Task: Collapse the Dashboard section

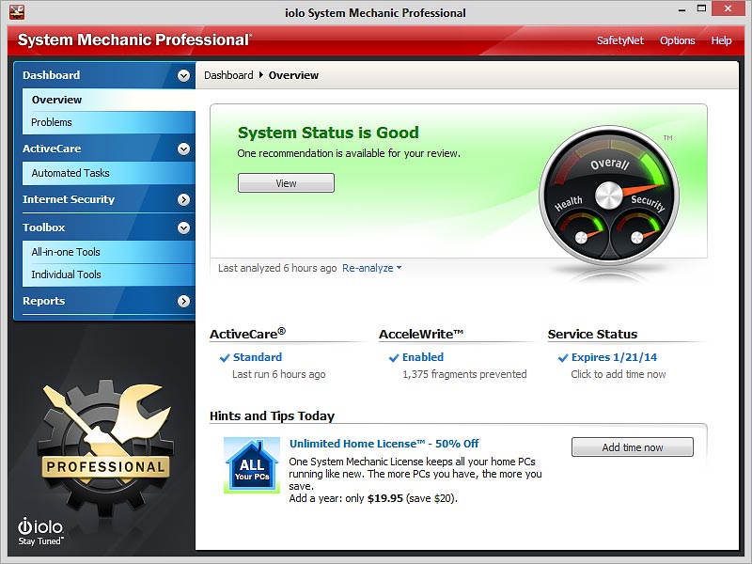Action: point(184,75)
